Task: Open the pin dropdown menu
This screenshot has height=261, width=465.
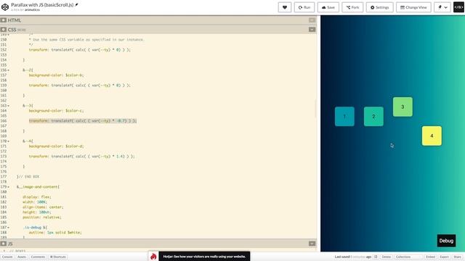Action: [x=442, y=7]
